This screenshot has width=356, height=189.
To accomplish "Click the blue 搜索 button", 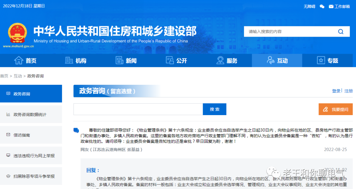I will (x=215, y=109).
